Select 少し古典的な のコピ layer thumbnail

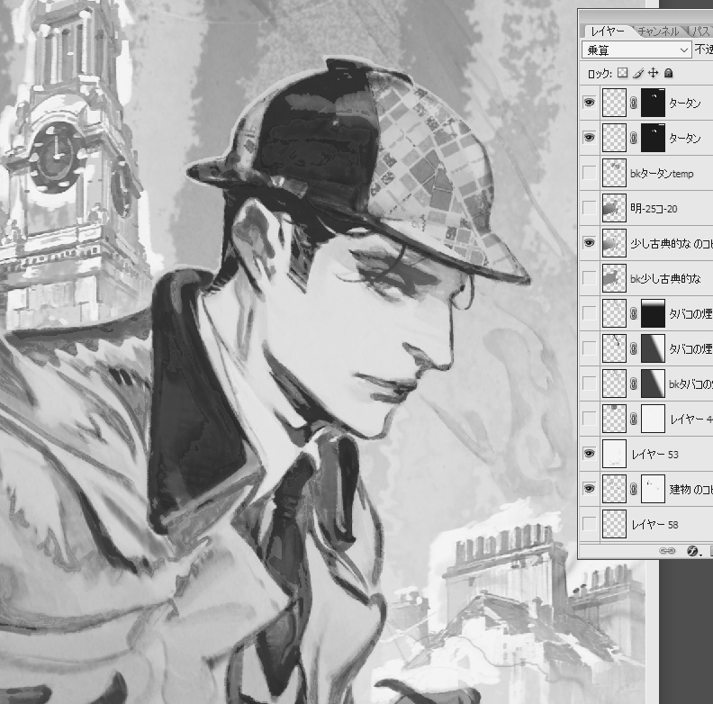coord(614,243)
